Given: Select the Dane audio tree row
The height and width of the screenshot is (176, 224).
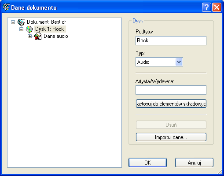Looking at the screenshot, I should coord(56,36).
